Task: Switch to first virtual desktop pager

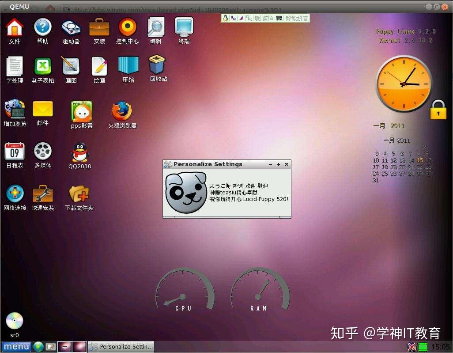Action: (65, 347)
